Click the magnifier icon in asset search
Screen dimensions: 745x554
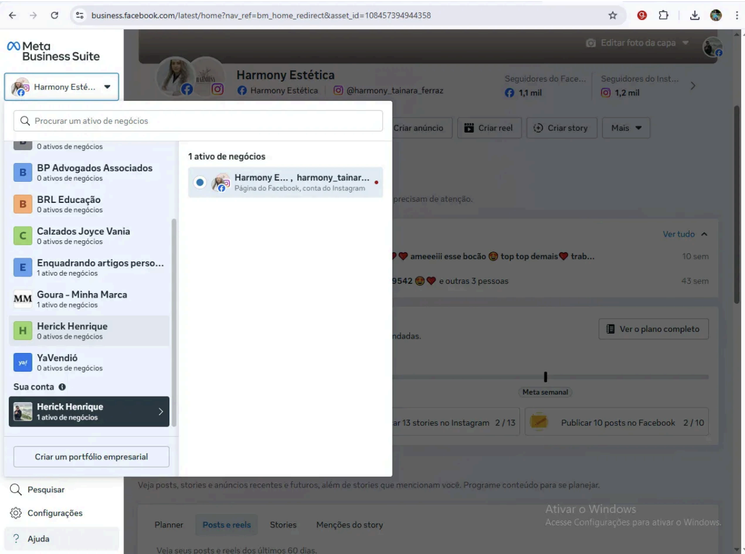[x=25, y=121]
